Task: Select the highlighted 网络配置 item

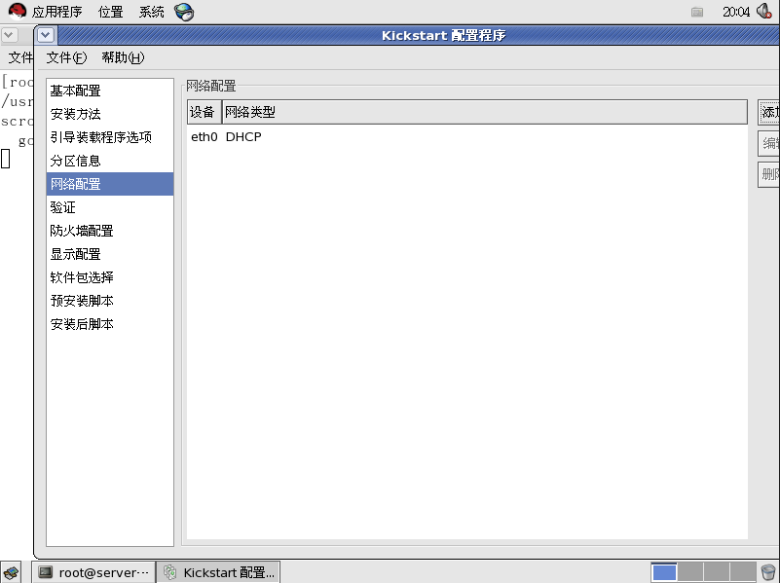Action: [x=110, y=184]
